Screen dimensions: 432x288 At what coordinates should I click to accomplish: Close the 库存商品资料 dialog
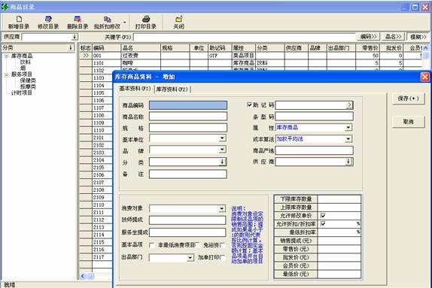(424, 77)
